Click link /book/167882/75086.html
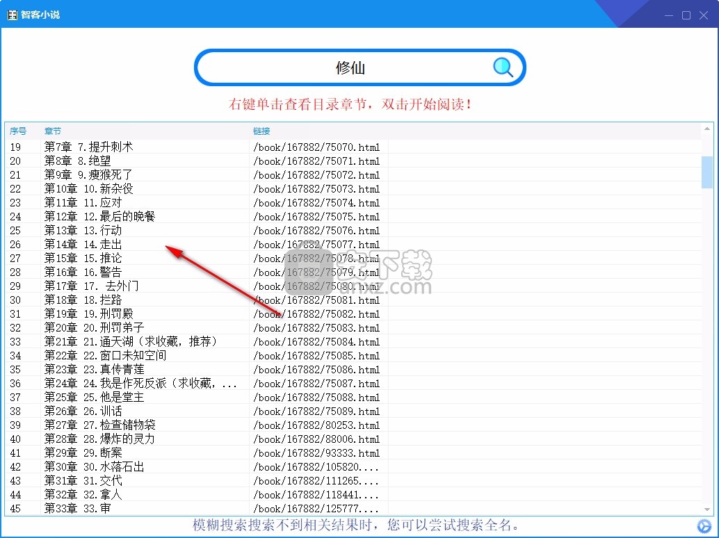The width and height of the screenshot is (719, 538). (x=316, y=369)
